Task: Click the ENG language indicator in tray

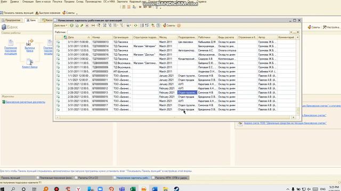Action: 323,189
